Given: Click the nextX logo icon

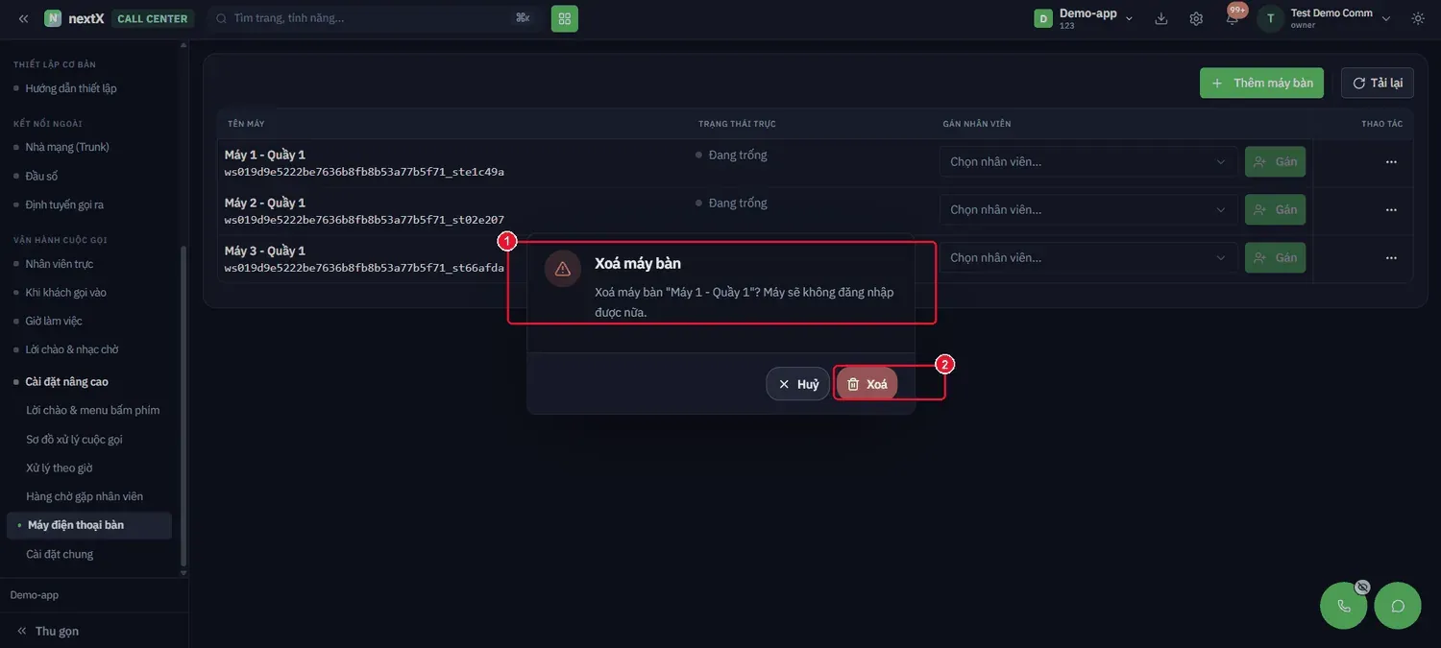Looking at the screenshot, I should pyautogui.click(x=53, y=18).
